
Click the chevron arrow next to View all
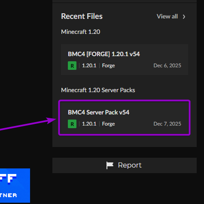[x=184, y=17]
